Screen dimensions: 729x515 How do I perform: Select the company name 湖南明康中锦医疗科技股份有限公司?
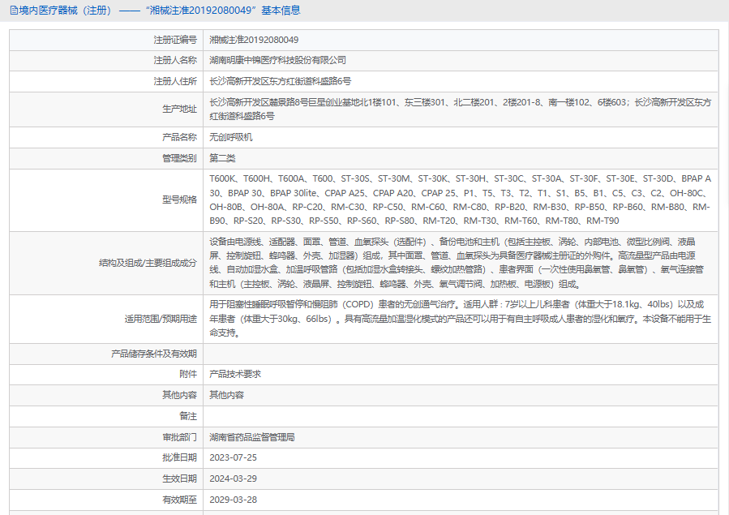[277, 60]
